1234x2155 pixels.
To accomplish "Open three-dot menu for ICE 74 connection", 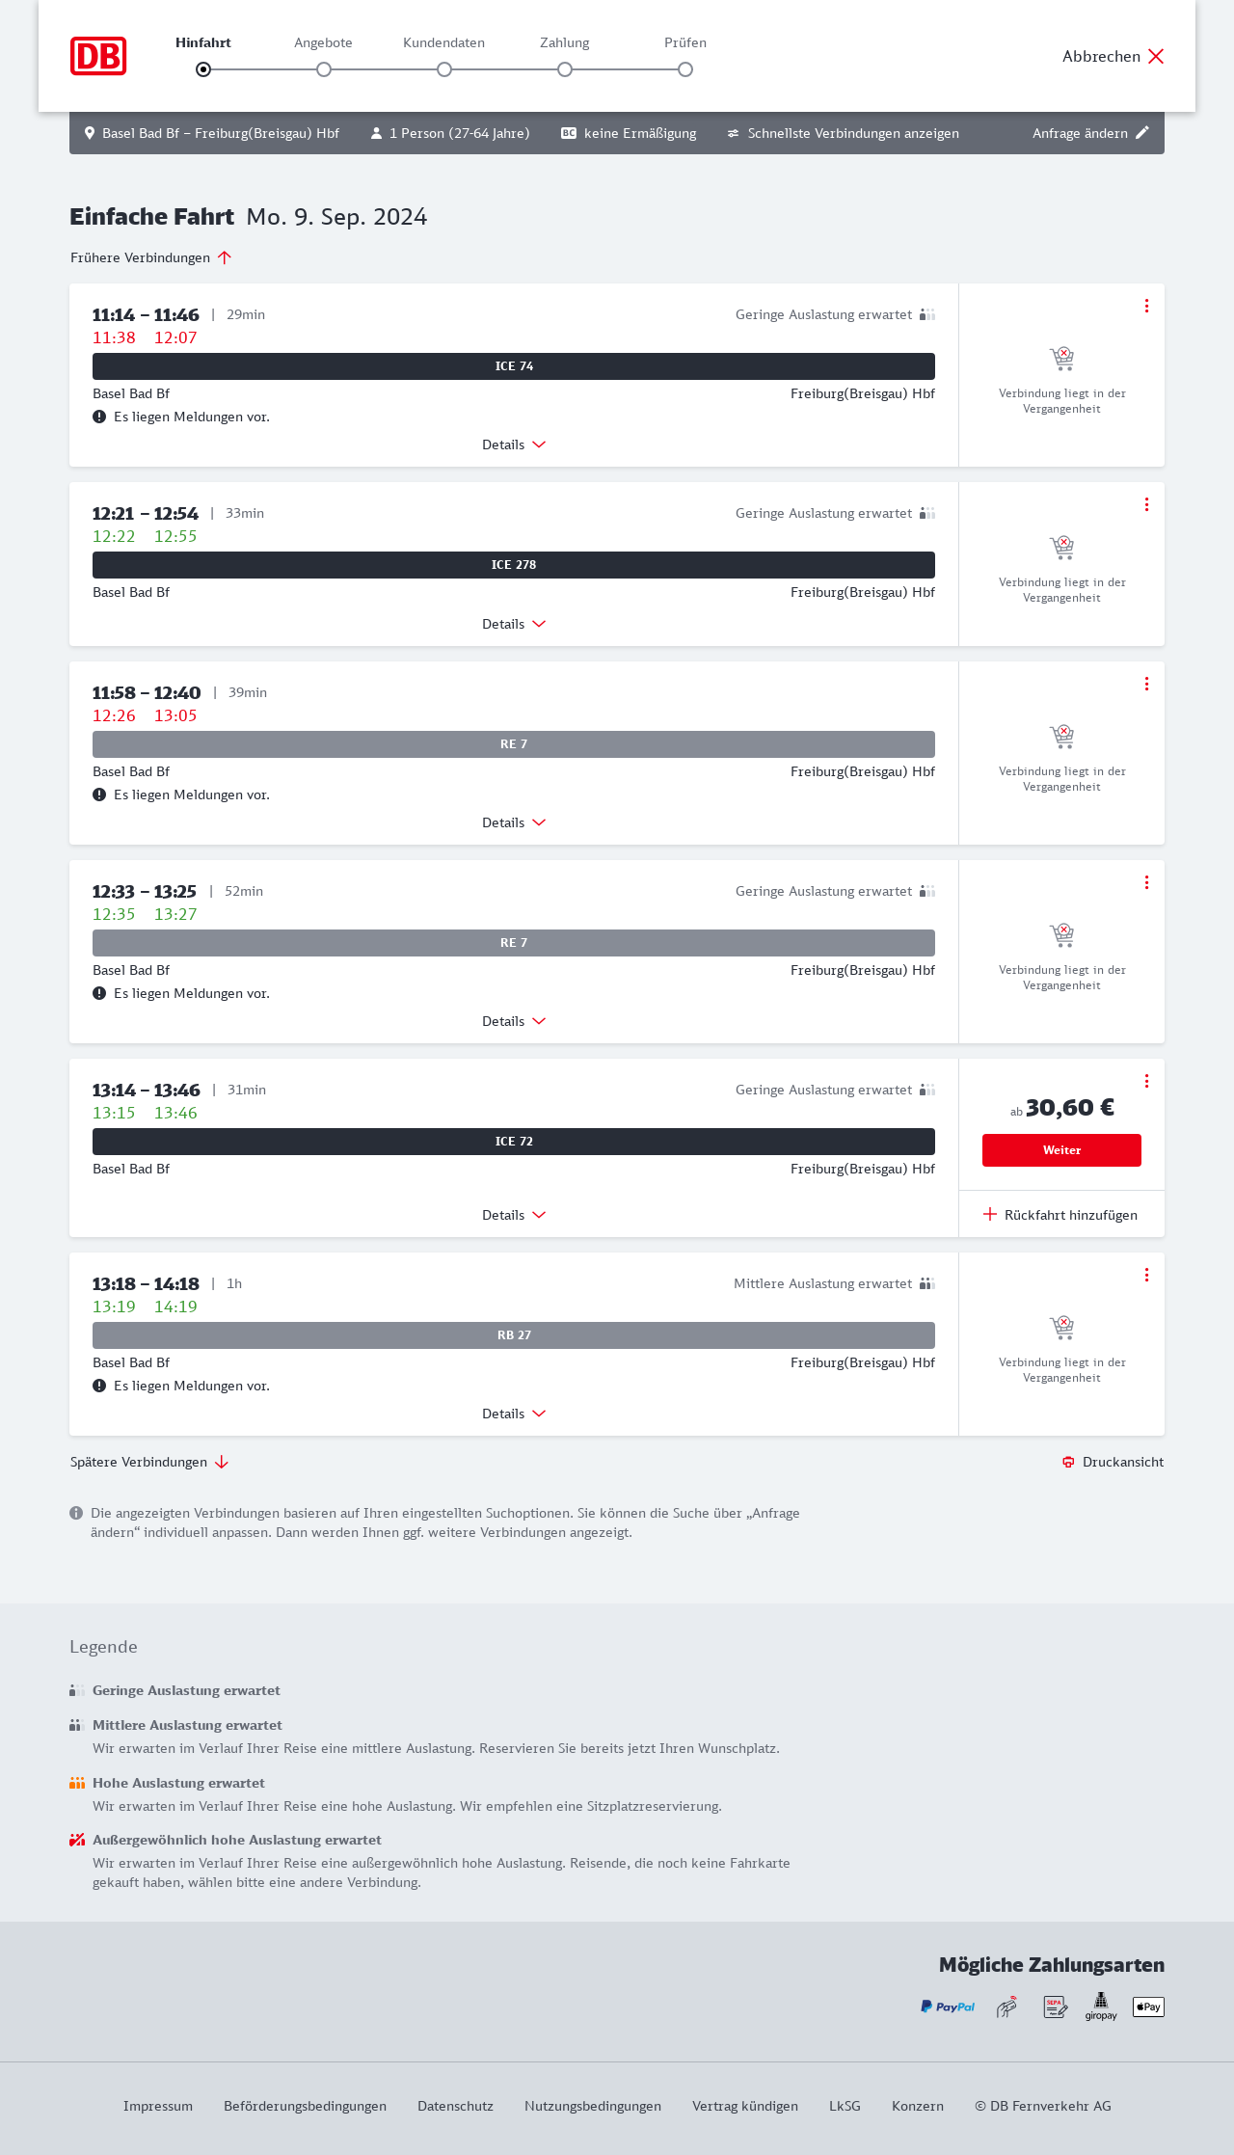I will click(x=1146, y=306).
